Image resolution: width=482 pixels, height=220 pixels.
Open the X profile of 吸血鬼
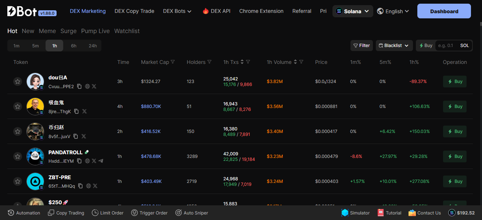coord(84,111)
